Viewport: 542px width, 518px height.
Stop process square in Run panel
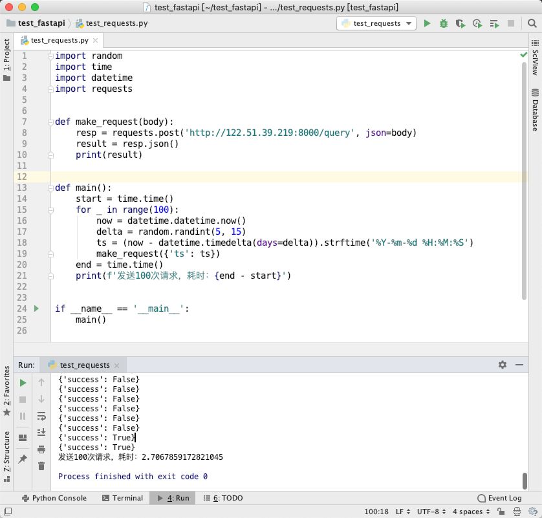tap(23, 400)
